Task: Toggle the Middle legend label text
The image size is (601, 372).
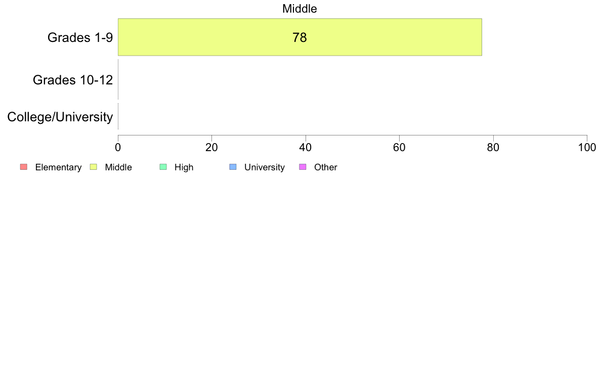Action: 118,167
